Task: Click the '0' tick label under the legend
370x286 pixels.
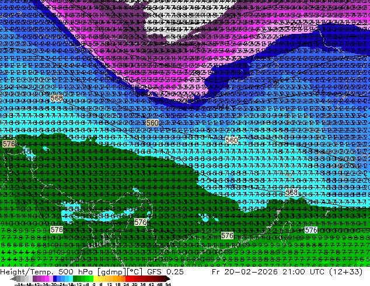Action: click(94, 284)
